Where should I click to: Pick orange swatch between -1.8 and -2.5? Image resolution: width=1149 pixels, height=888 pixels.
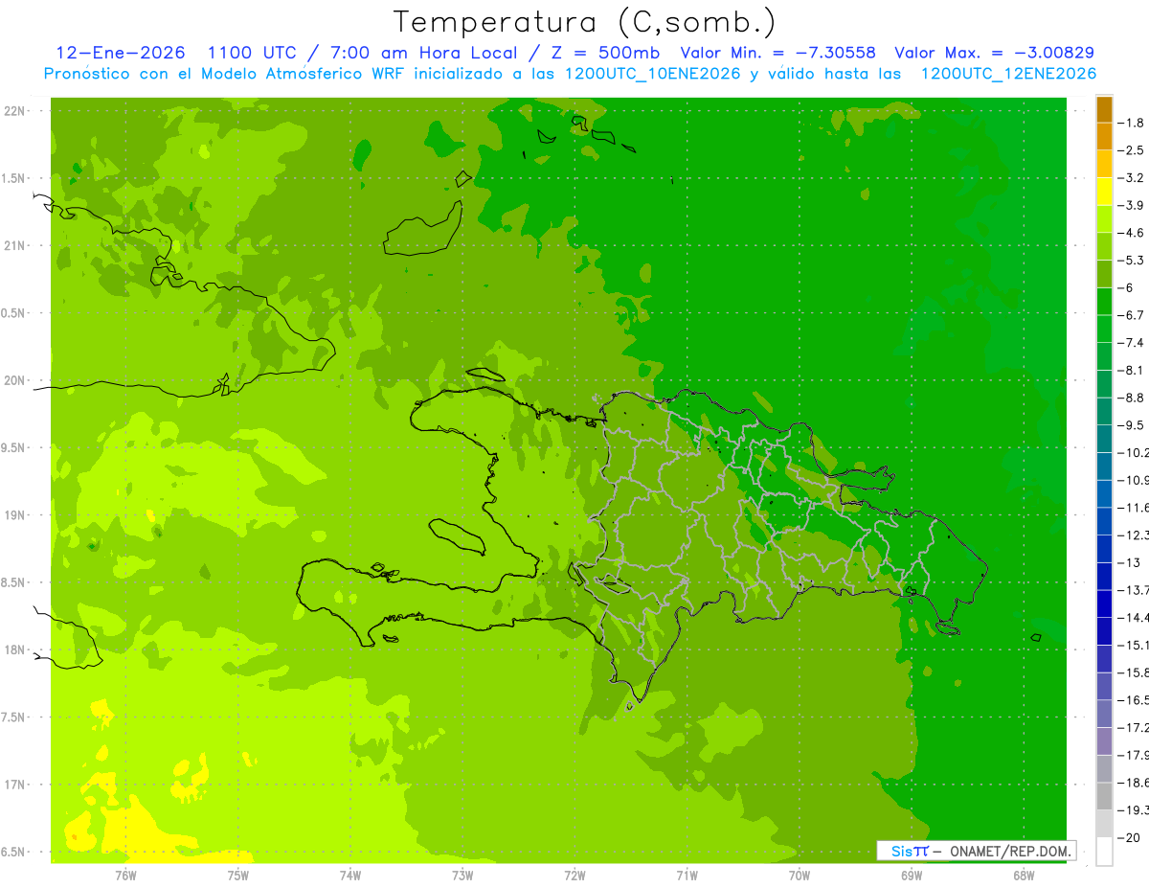(x=1104, y=137)
